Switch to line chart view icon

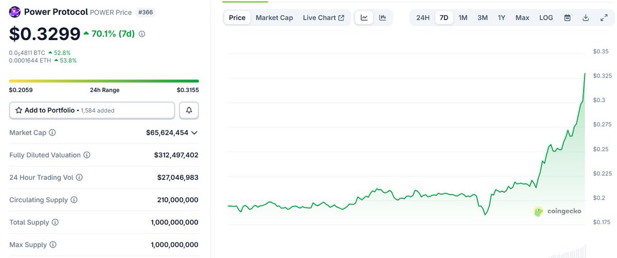[x=364, y=17]
